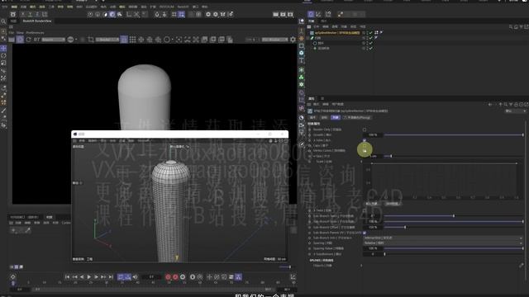The height and width of the screenshot is (297, 529).
Task: Click the render picture viewer icon top toolbar
Action: pos(283,14)
